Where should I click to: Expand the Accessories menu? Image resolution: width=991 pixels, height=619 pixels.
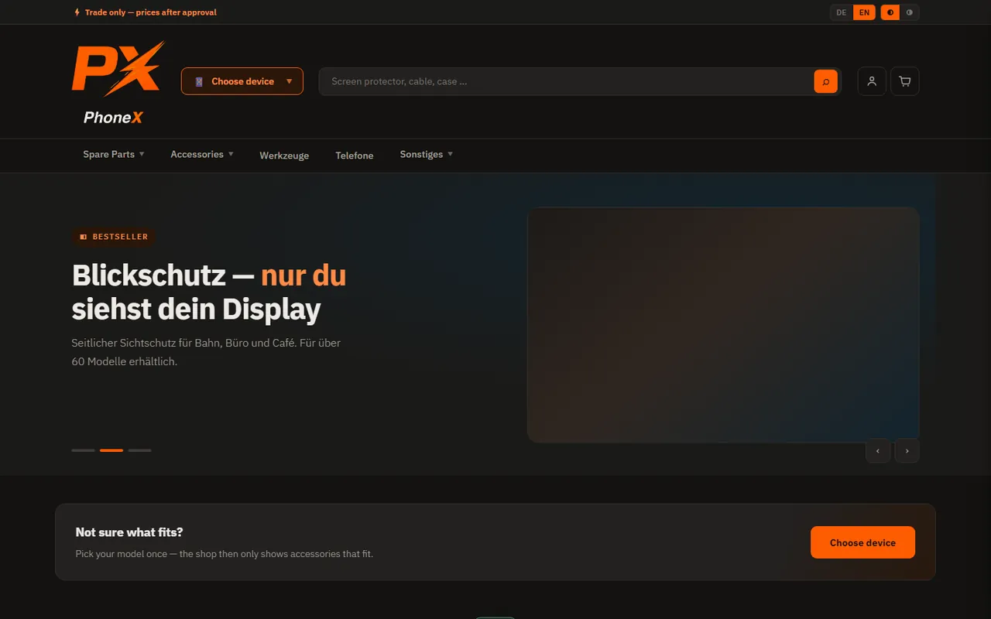tap(202, 155)
